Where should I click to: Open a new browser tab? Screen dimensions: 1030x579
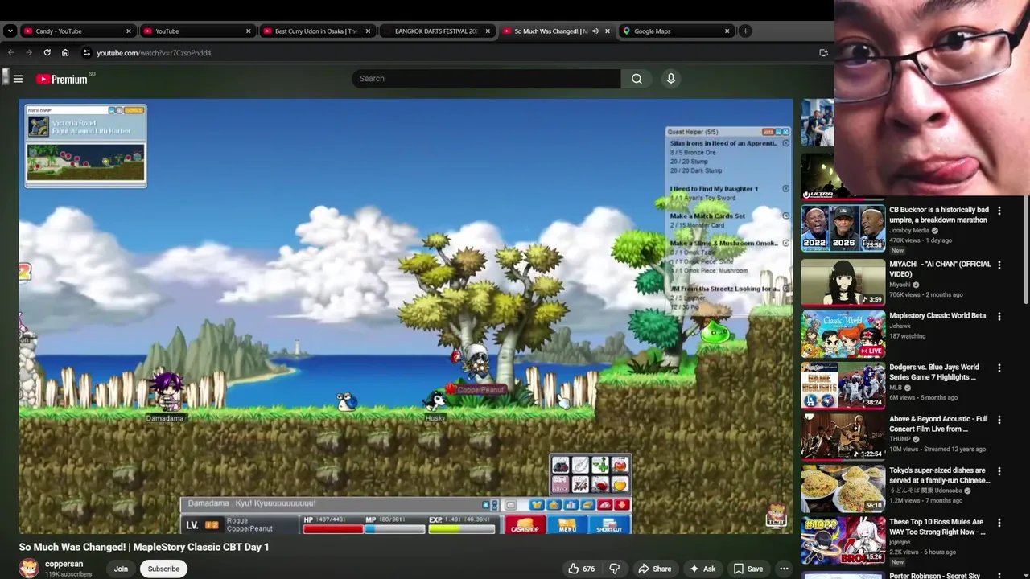[x=745, y=31]
